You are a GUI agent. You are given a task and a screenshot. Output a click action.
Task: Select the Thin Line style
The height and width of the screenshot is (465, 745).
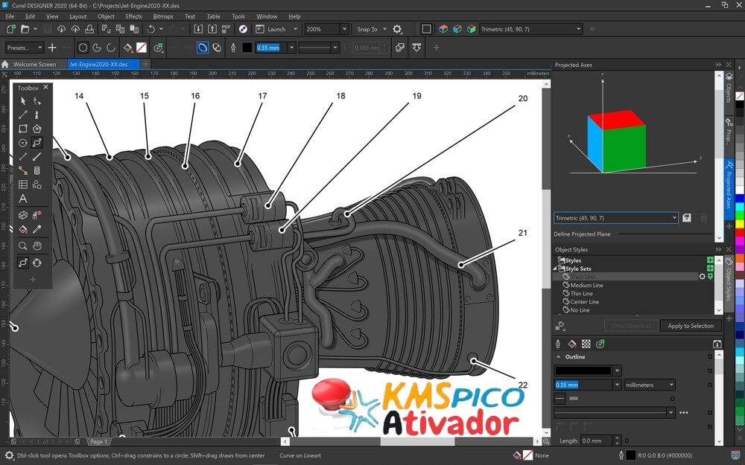(x=582, y=293)
